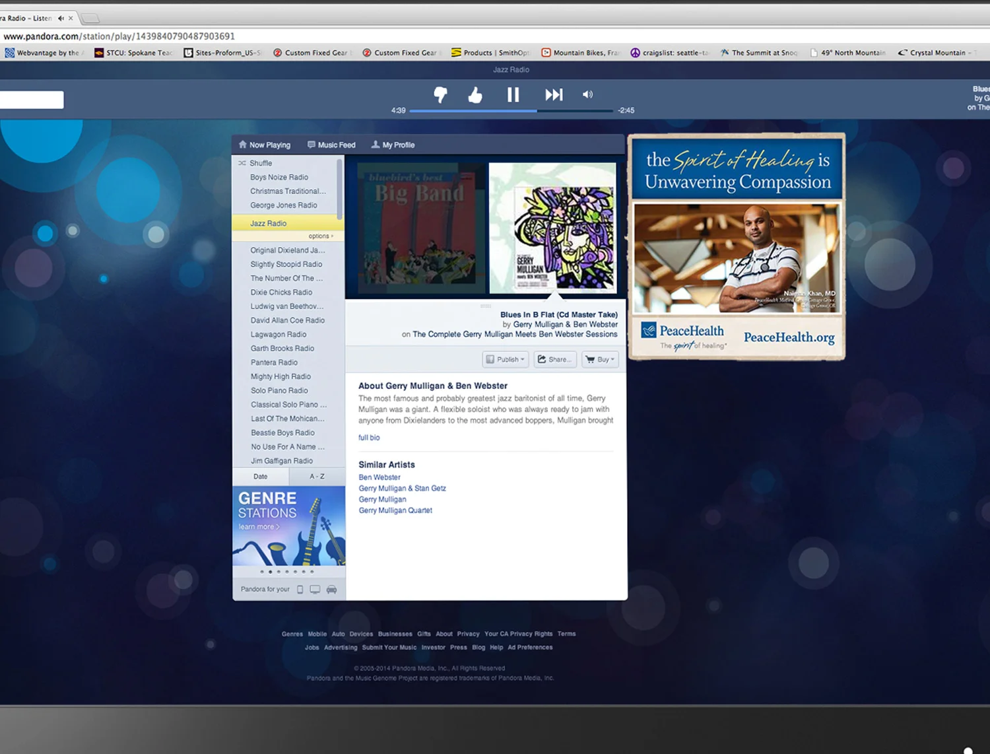Click Genre Stations learn more banner

[289, 526]
